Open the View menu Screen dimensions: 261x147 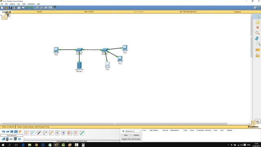click(x=18, y=4)
